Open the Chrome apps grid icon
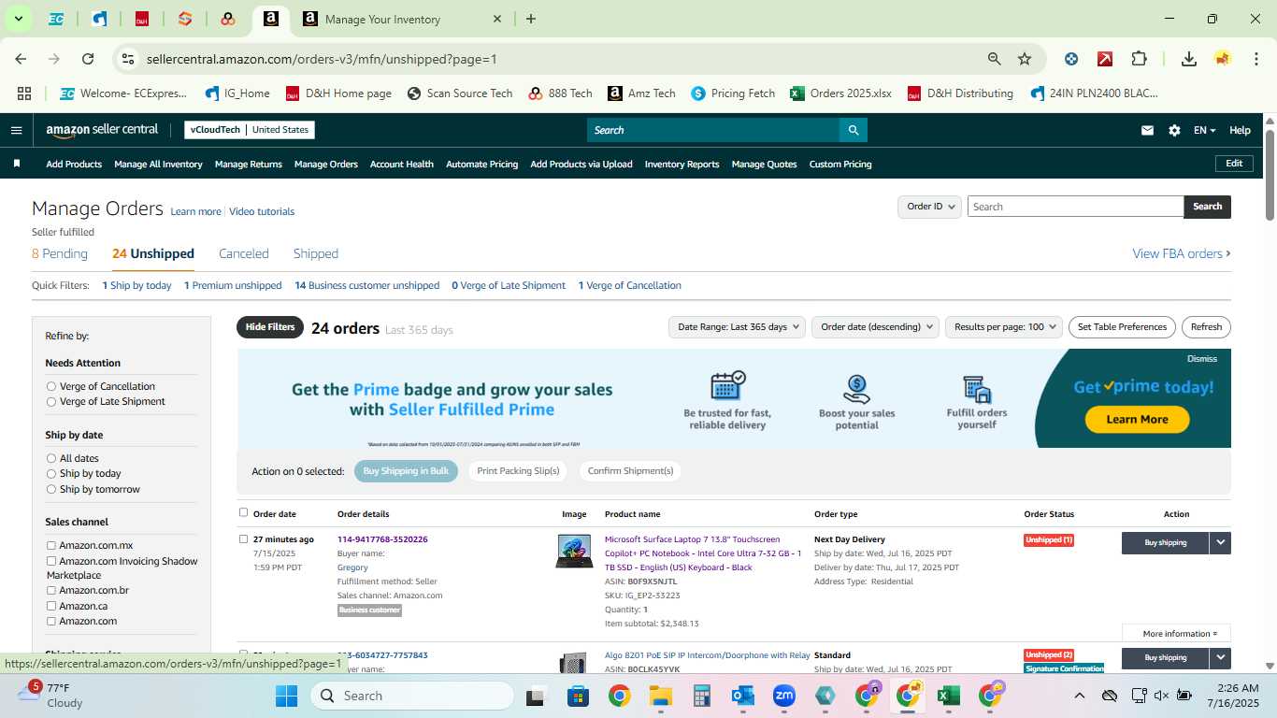This screenshot has width=1277, height=718. pyautogui.click(x=24, y=93)
